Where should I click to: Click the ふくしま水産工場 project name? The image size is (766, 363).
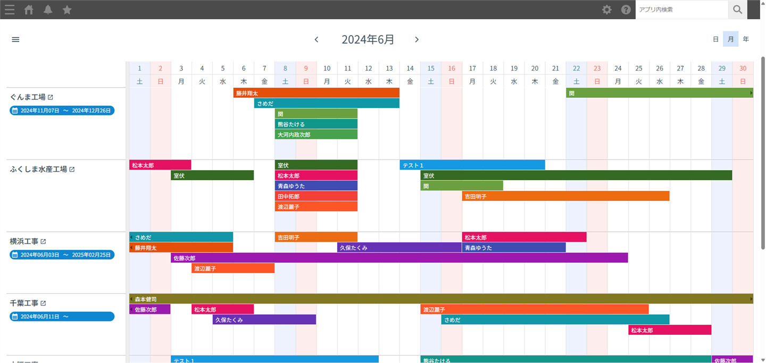click(x=38, y=169)
